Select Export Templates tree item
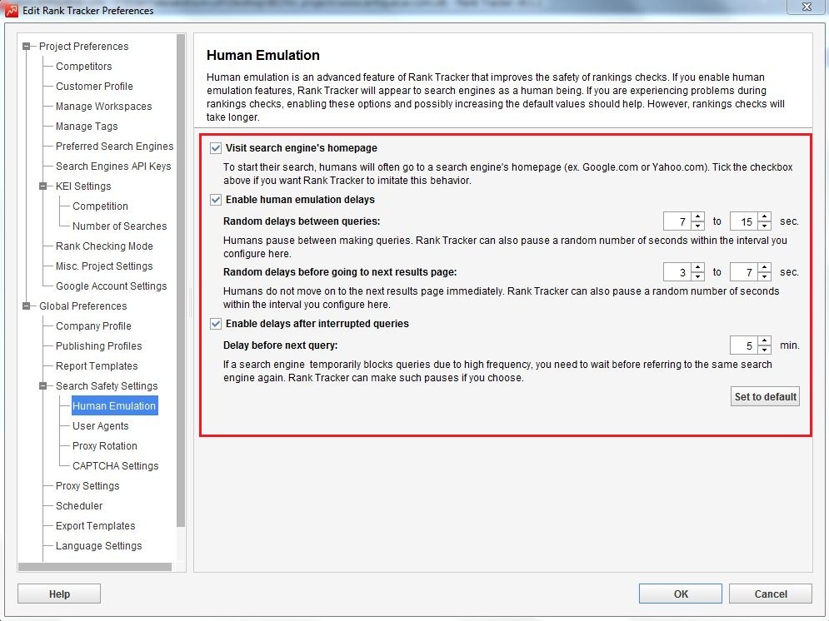The height and width of the screenshot is (621, 829). [x=96, y=526]
